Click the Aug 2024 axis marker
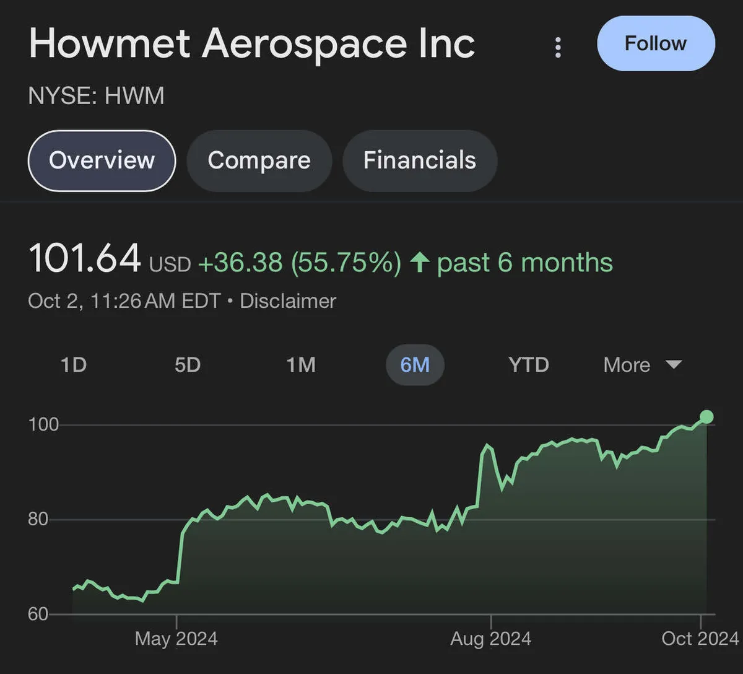 point(491,639)
